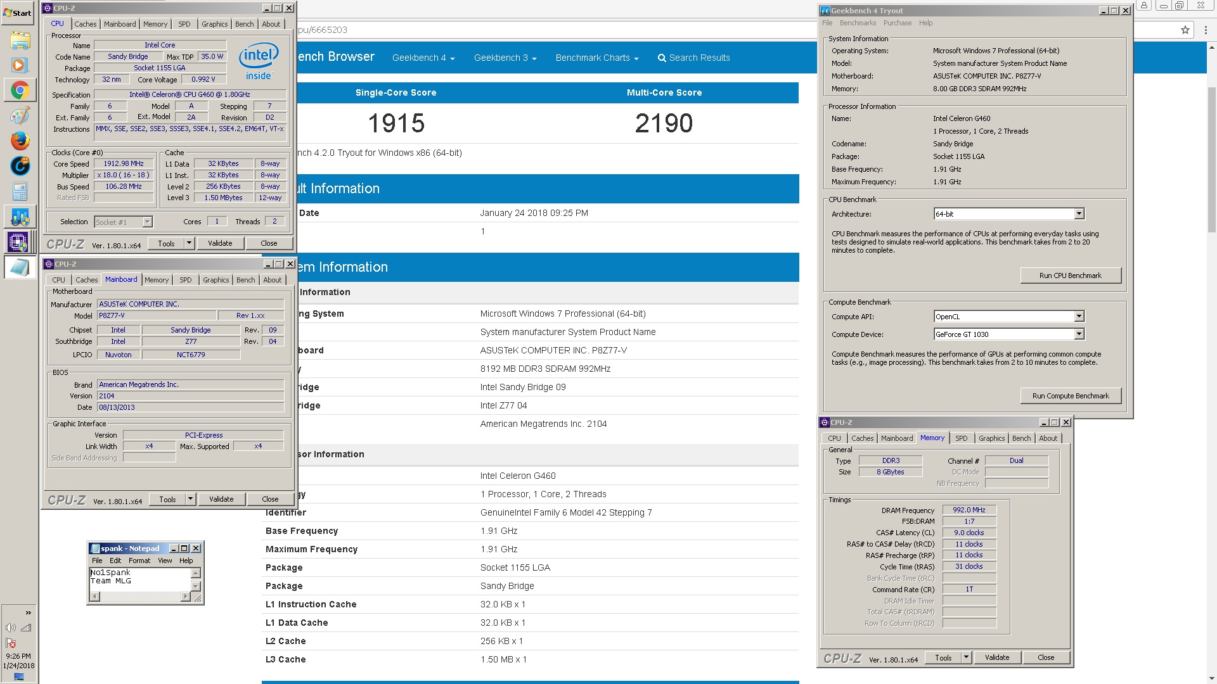The image size is (1217, 684).
Task: Open Notepad Format menu
Action: 139,560
